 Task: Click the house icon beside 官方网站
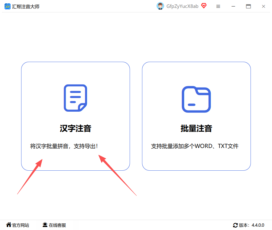point(9,225)
